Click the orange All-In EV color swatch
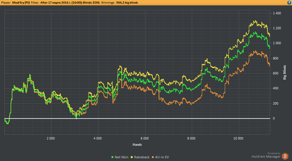292x161 pixels. (153, 157)
